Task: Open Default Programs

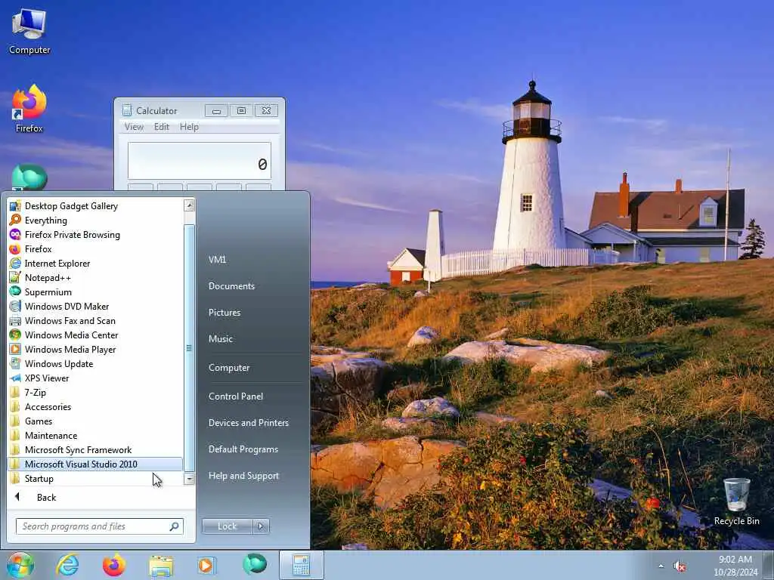Action: pyautogui.click(x=243, y=449)
